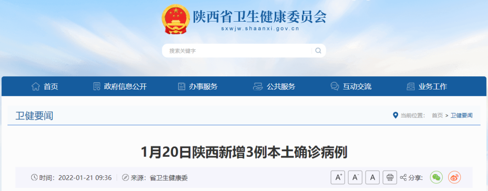Click the 陕西省卫生健康委员会 site title

point(259,17)
